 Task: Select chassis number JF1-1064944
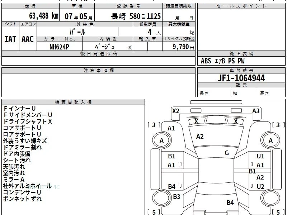pyautogui.click(x=241, y=78)
